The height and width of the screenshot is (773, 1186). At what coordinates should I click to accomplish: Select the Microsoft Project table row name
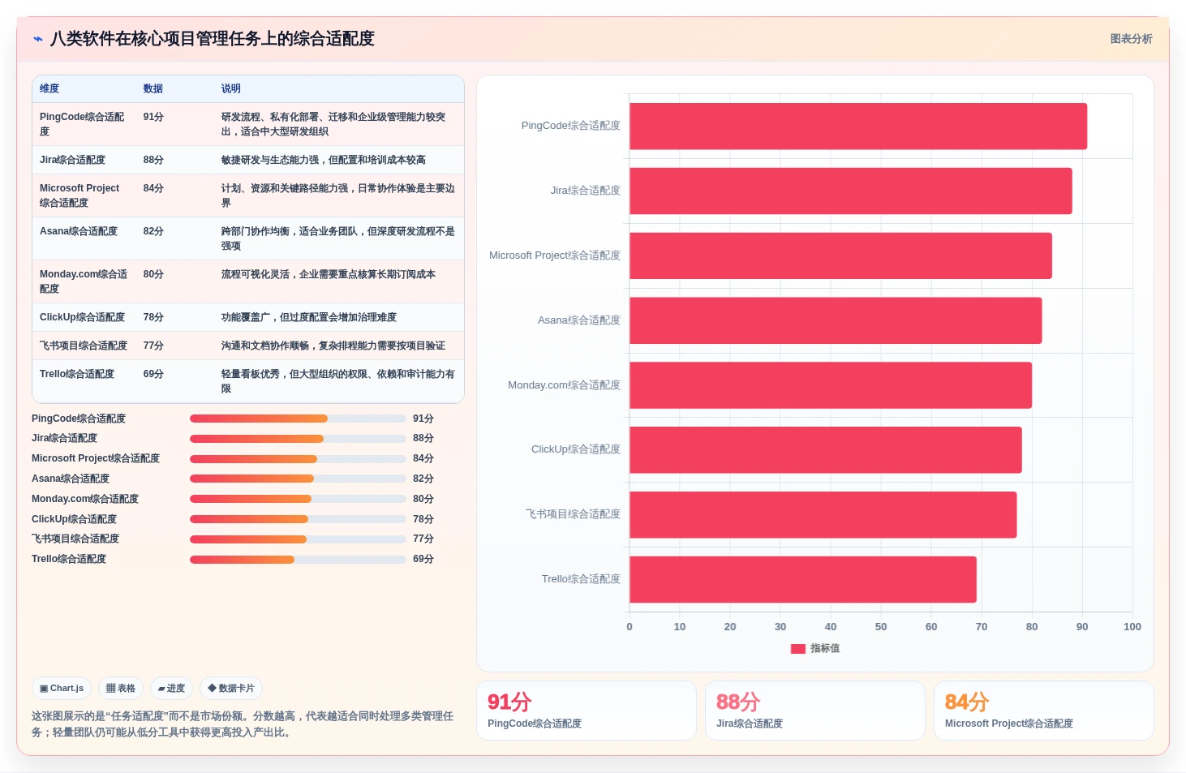pyautogui.click(x=79, y=195)
